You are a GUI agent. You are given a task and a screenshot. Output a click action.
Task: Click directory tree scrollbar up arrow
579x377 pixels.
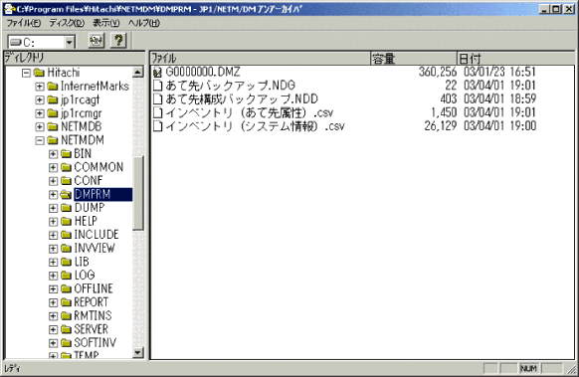click(x=137, y=72)
